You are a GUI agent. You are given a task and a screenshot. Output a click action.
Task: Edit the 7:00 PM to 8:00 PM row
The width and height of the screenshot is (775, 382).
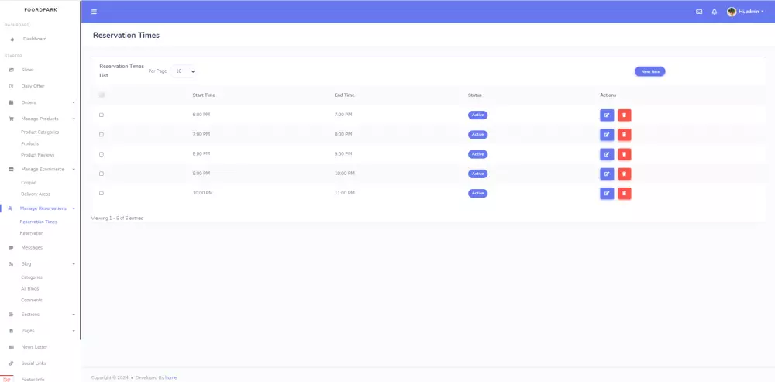click(x=607, y=135)
